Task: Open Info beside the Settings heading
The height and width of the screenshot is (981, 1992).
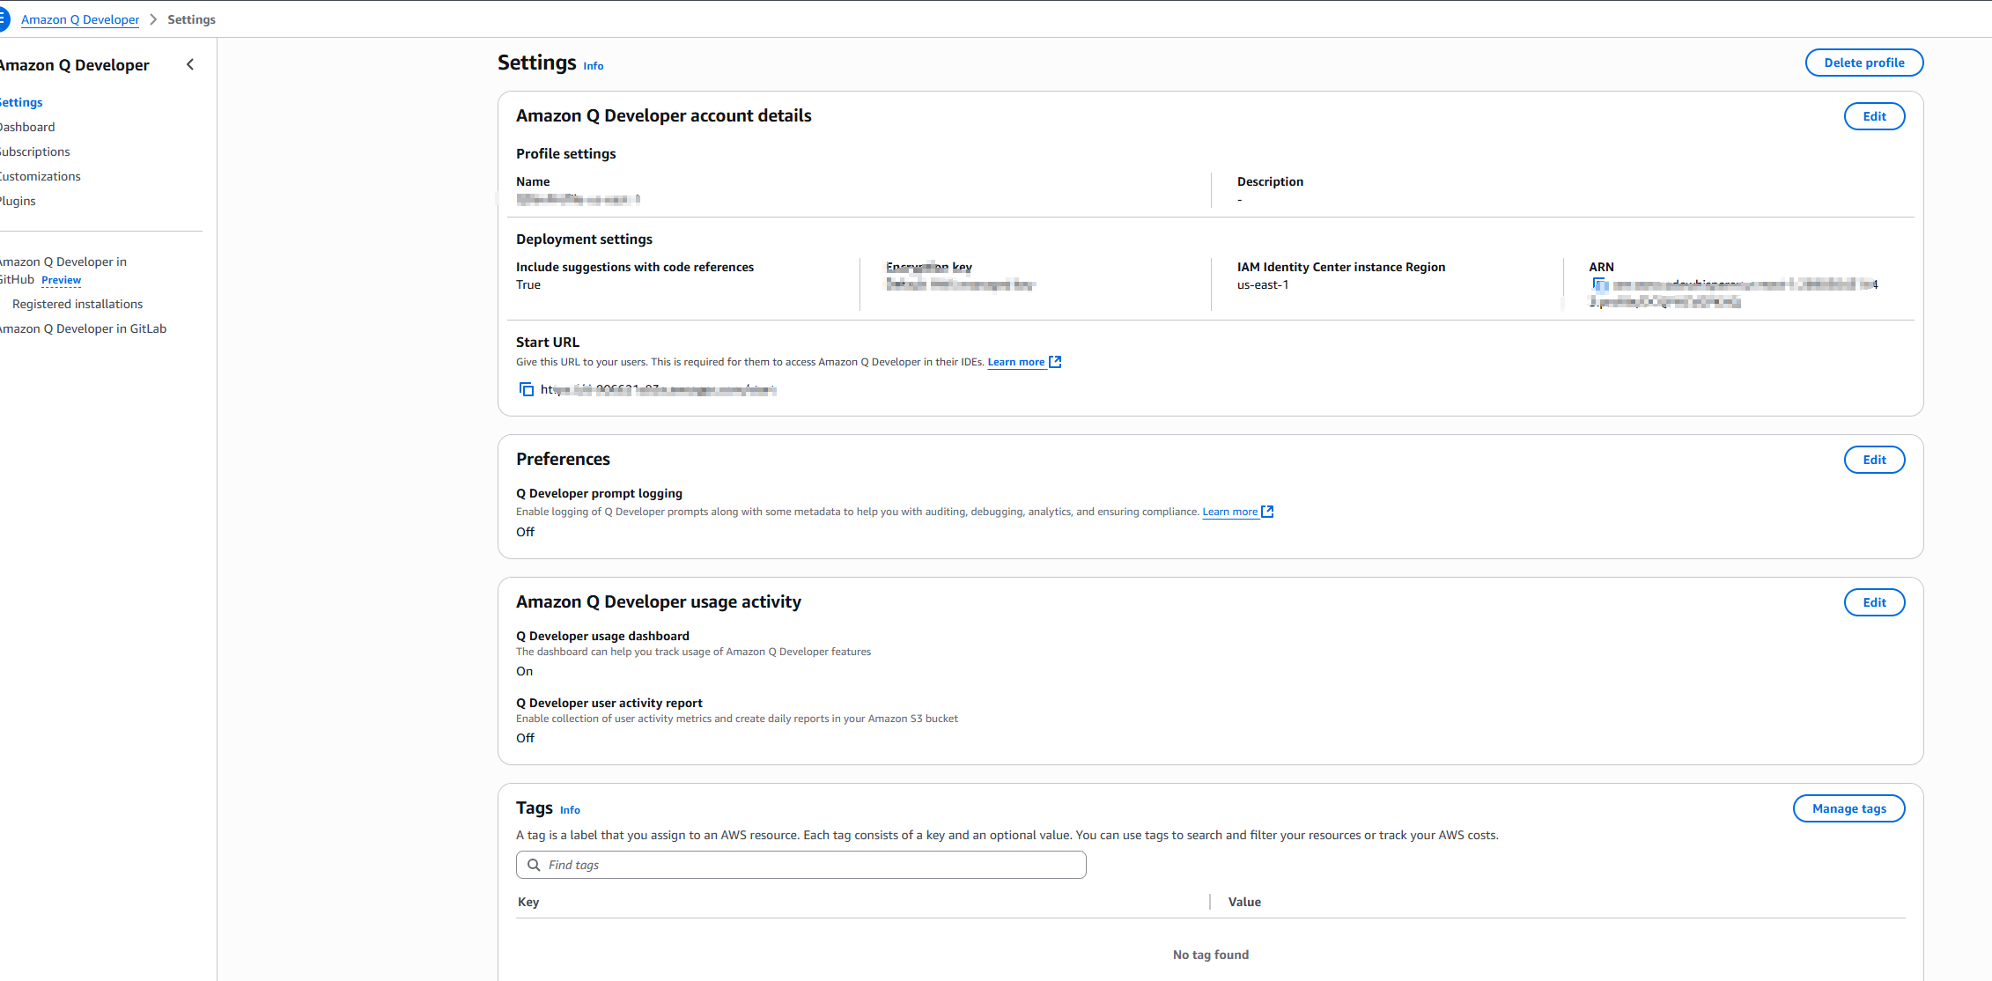Action: (x=593, y=65)
